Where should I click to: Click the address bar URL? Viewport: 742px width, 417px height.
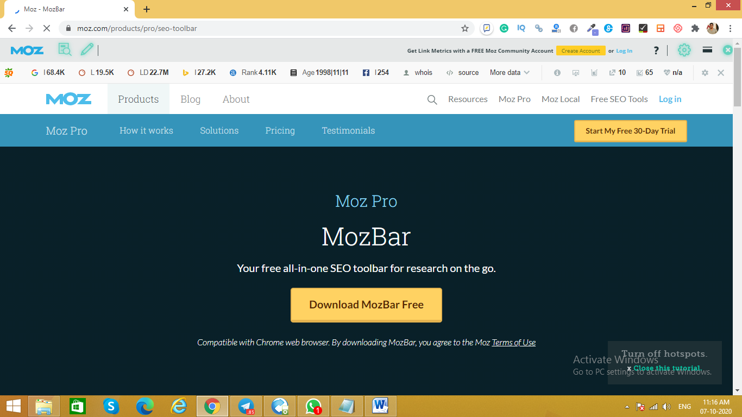[x=137, y=28]
